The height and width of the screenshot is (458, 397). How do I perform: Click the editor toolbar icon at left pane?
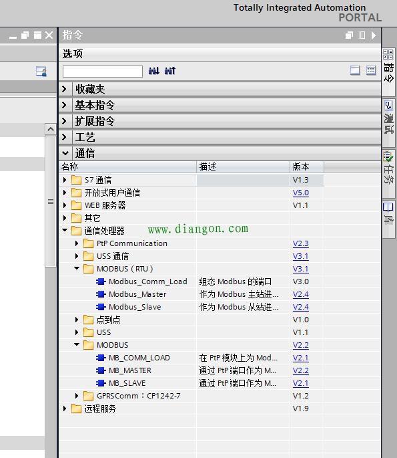41,72
